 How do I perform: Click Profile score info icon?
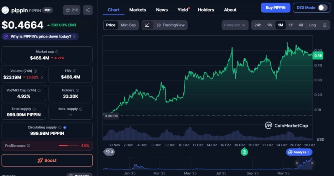pyautogui.click(x=29, y=146)
